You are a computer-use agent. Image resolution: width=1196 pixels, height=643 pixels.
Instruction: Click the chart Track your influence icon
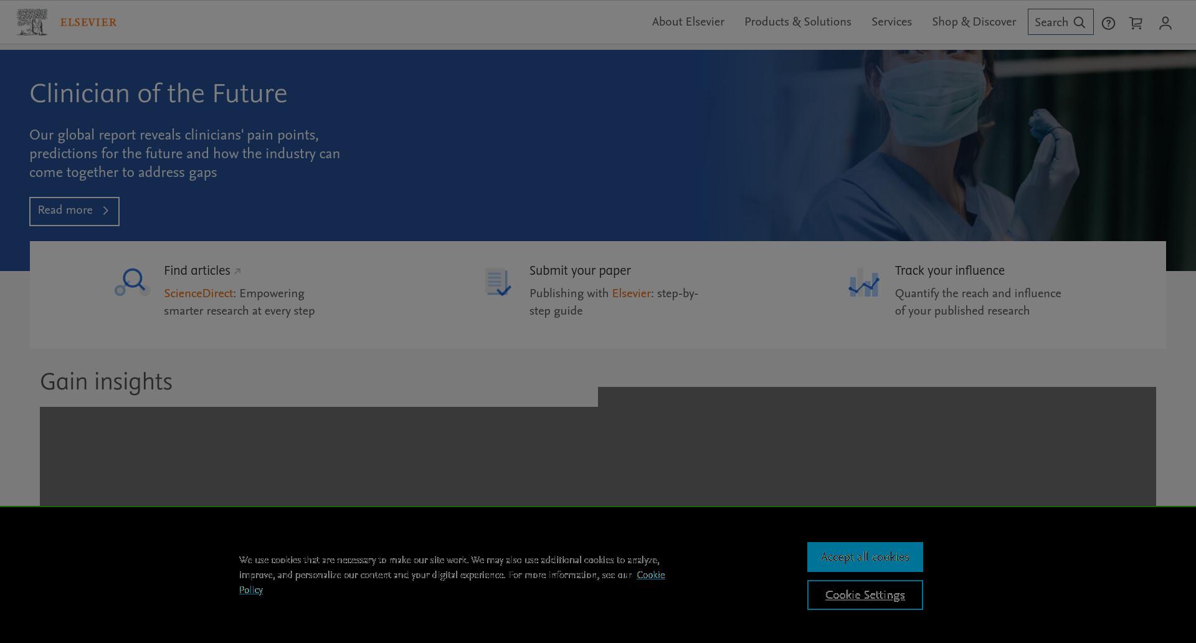coord(864,283)
